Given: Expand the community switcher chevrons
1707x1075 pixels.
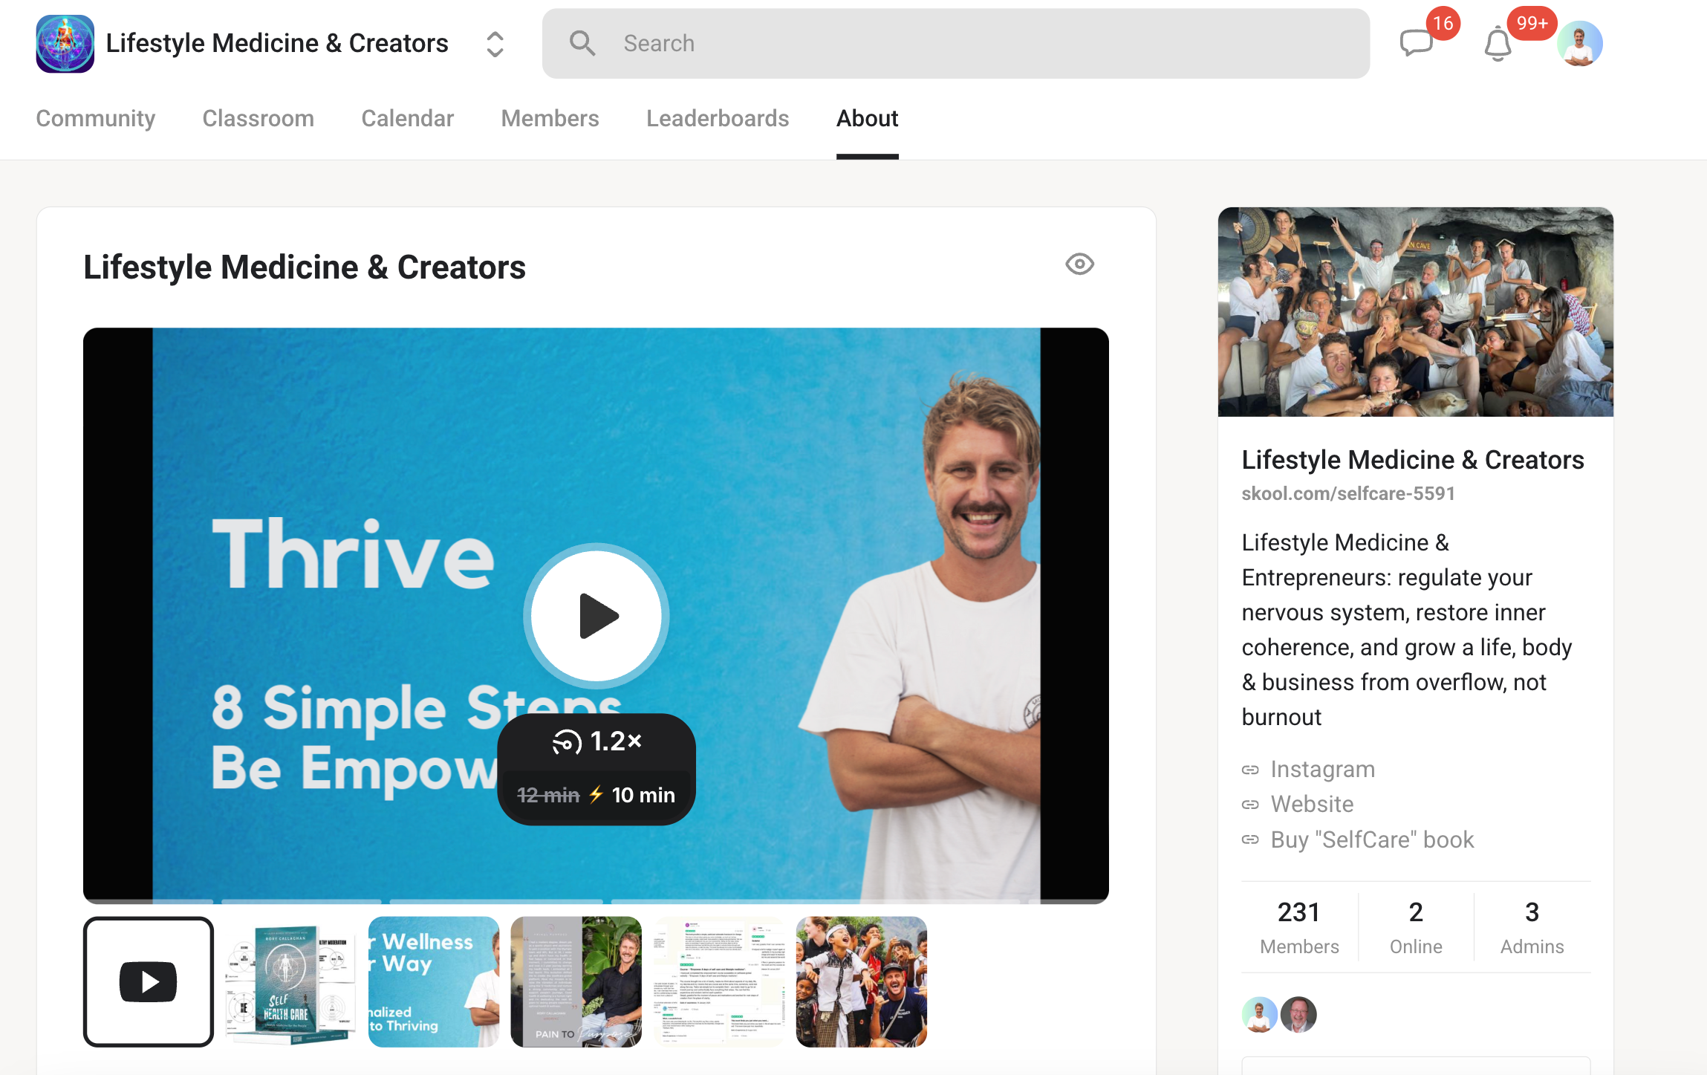Looking at the screenshot, I should pyautogui.click(x=495, y=44).
